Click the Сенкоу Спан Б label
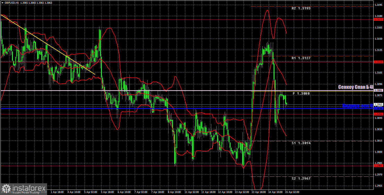 tap(355, 87)
